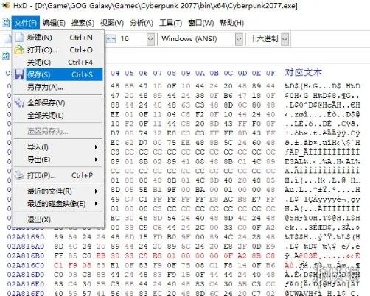Choose 打印(P)... from the File menu

(58, 175)
